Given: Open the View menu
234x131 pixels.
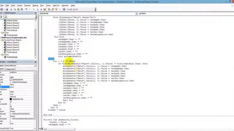Looking at the screenshot, I should coord(13,5).
